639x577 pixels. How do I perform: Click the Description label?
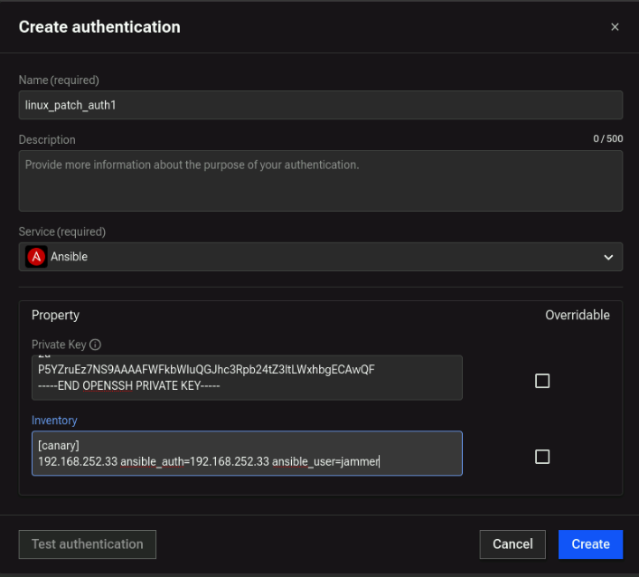[x=47, y=140]
